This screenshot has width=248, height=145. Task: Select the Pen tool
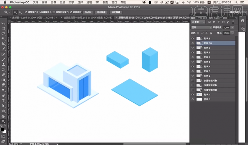(3, 96)
